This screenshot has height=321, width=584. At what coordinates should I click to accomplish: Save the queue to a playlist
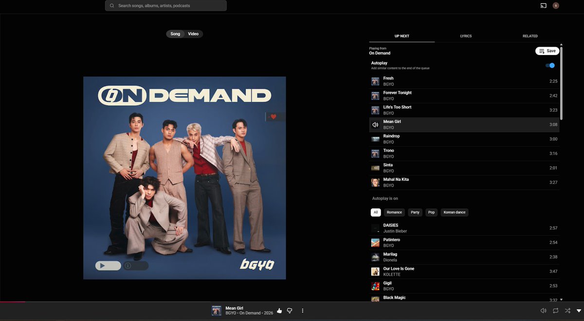(x=547, y=51)
